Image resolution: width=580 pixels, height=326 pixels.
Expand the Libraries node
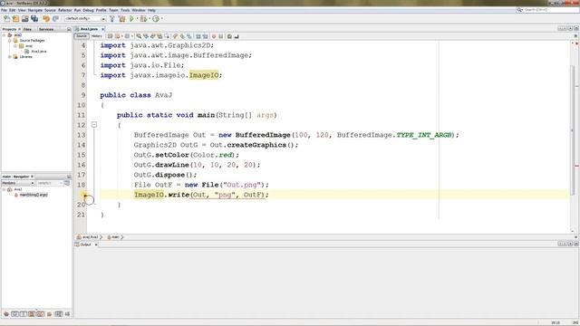pos(10,57)
